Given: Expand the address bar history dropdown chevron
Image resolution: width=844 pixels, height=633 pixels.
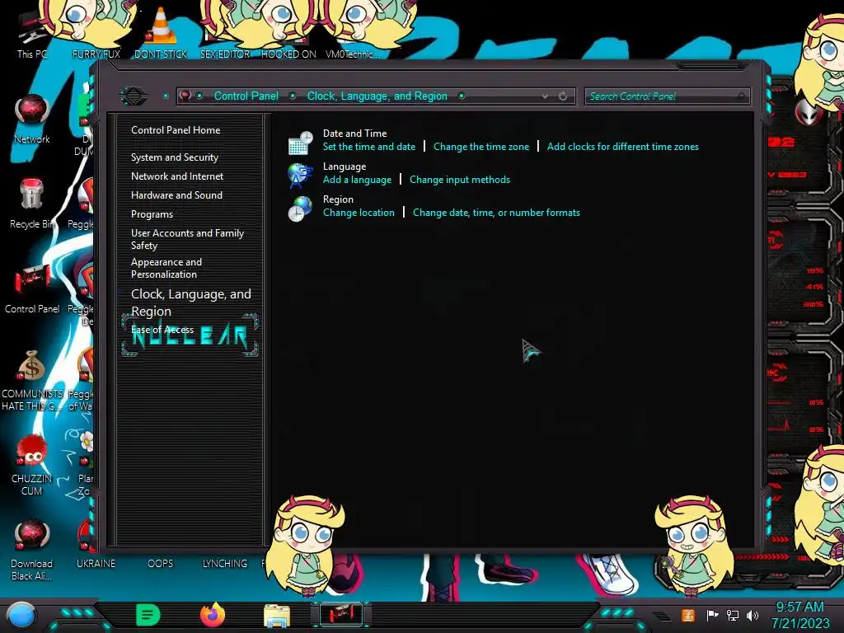Looking at the screenshot, I should (546, 96).
